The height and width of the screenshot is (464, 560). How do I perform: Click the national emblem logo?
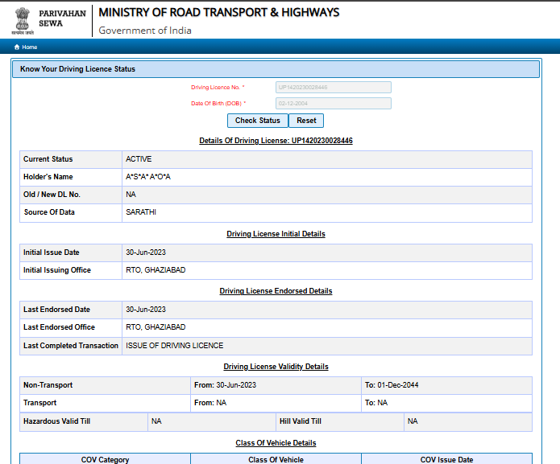(23, 21)
